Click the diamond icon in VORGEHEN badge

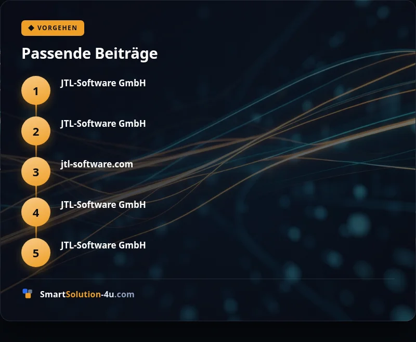pos(31,28)
